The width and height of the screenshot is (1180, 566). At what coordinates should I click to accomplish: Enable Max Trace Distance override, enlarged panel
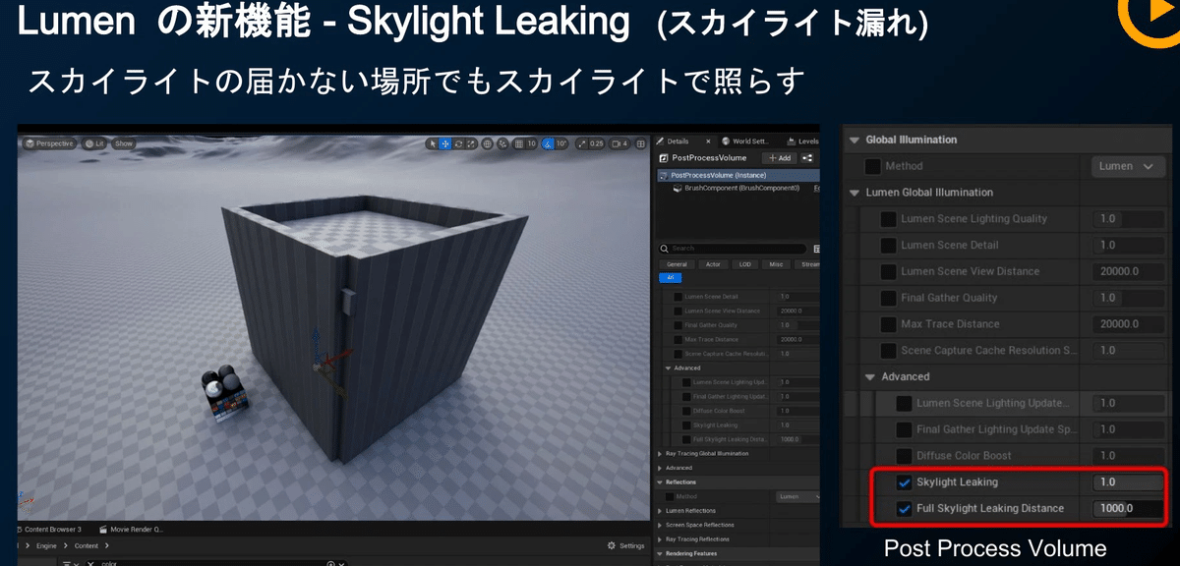889,324
